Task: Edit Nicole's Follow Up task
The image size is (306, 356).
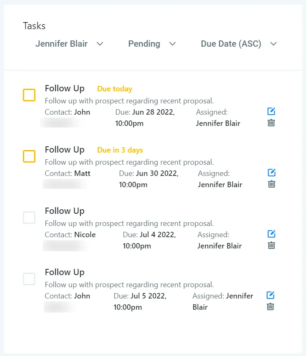Action: click(x=271, y=234)
